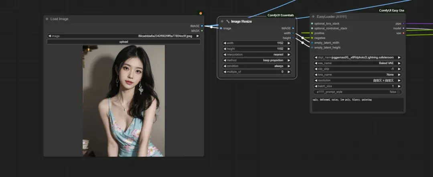
Task: Click the upload button in Load Image
Action: tap(123, 42)
